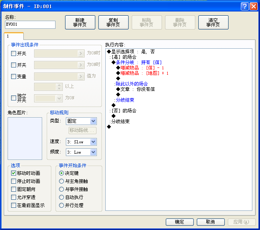Image resolution: width=260 pixels, height=230 pixels.
Task: Check the 固定朝向 option
Action: (13, 189)
